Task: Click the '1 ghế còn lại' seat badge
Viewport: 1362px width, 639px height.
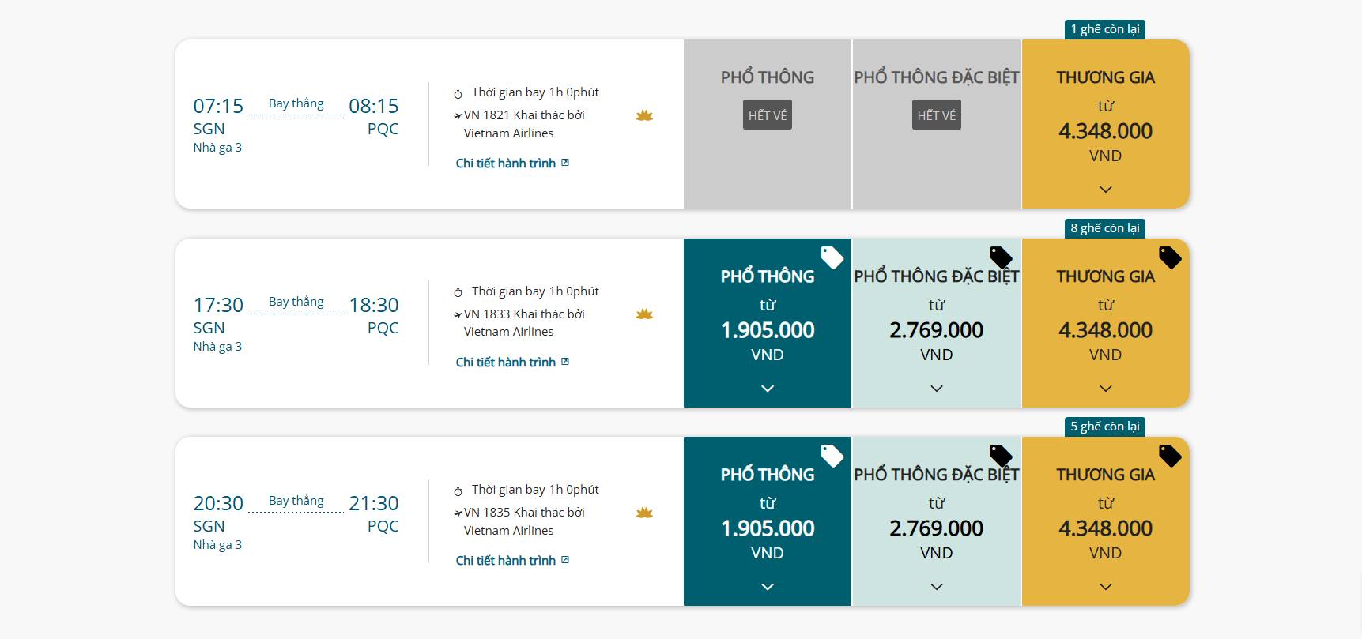Action: pos(1104,29)
